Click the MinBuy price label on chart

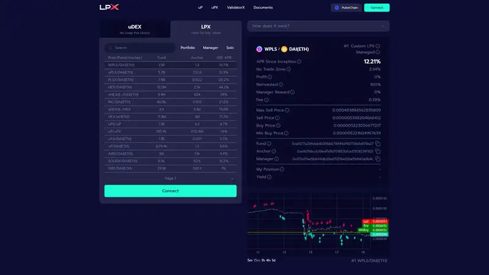tap(363, 230)
